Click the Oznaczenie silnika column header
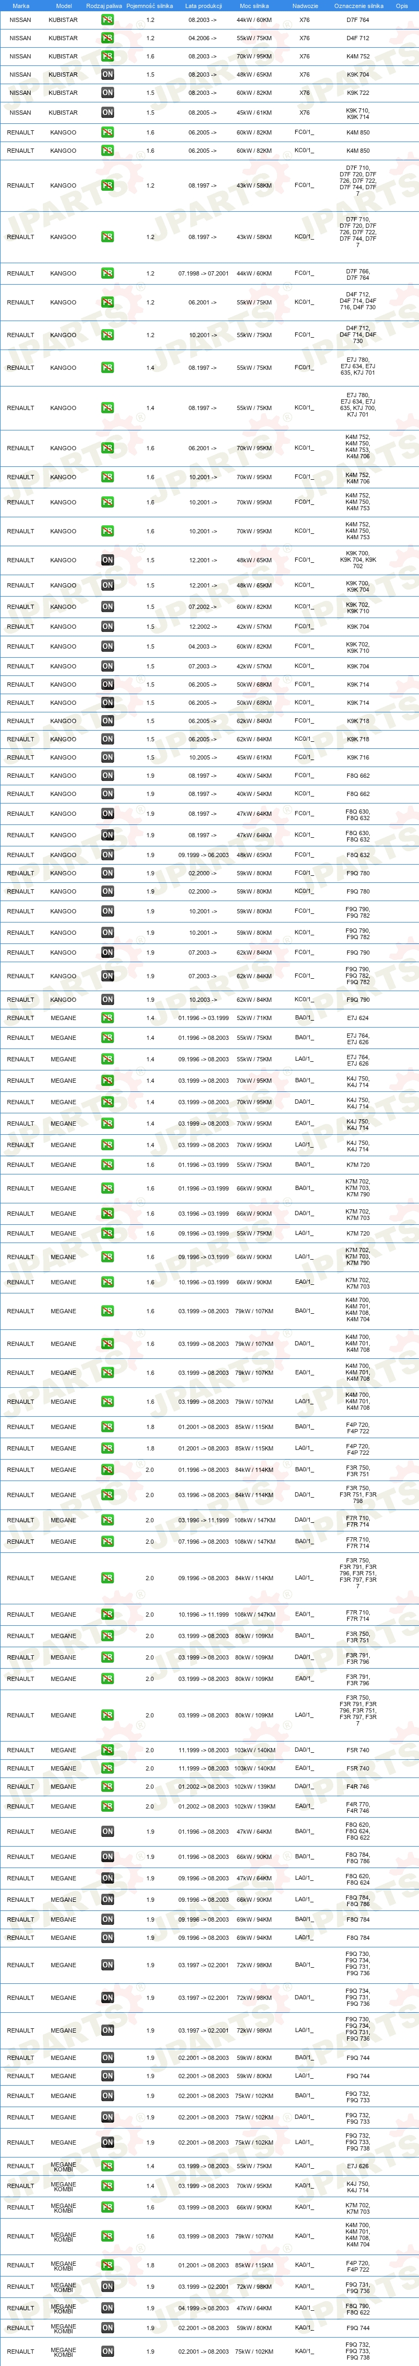The height and width of the screenshot is (2366, 419). click(358, 5)
